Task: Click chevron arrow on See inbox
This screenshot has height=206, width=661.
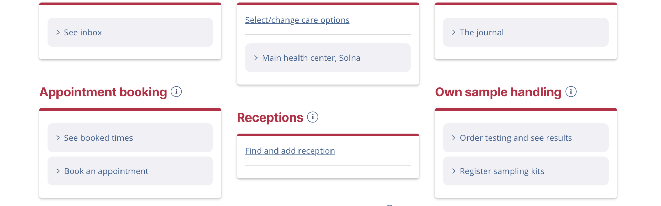Action: (x=58, y=32)
